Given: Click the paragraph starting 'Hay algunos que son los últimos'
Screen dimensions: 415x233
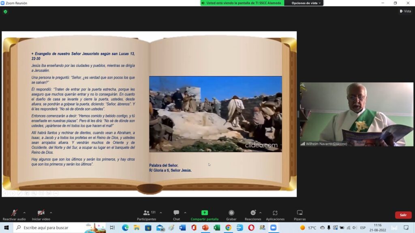Looking at the screenshot, I should [83, 162].
